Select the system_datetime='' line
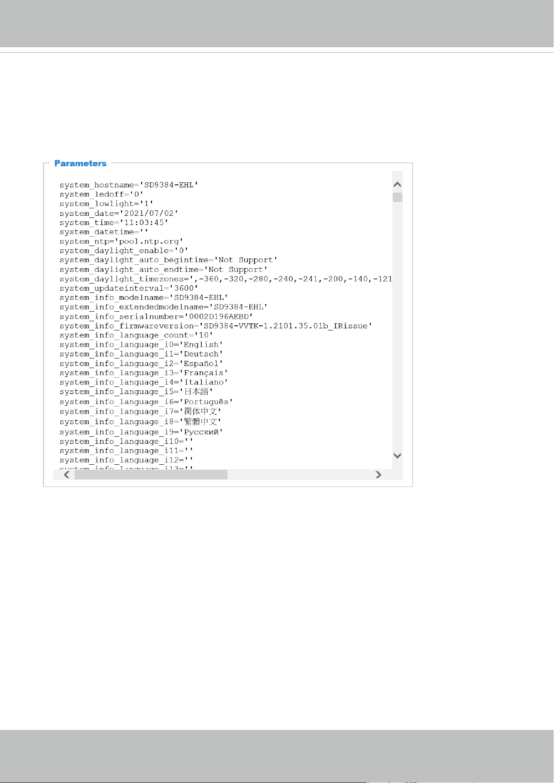This screenshot has height=783, width=554. [104, 232]
